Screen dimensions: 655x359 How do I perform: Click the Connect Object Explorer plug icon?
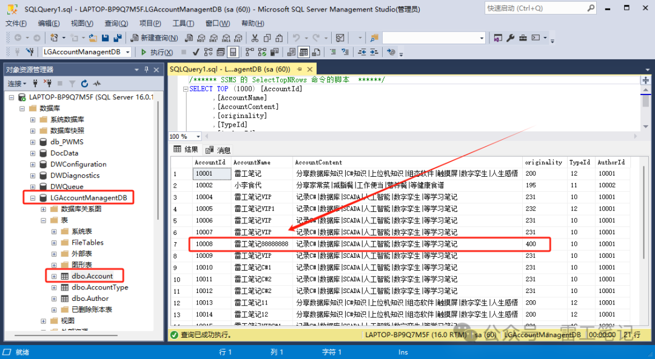(x=35, y=84)
